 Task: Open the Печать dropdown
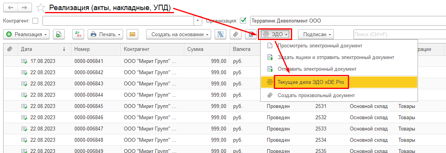(105, 34)
